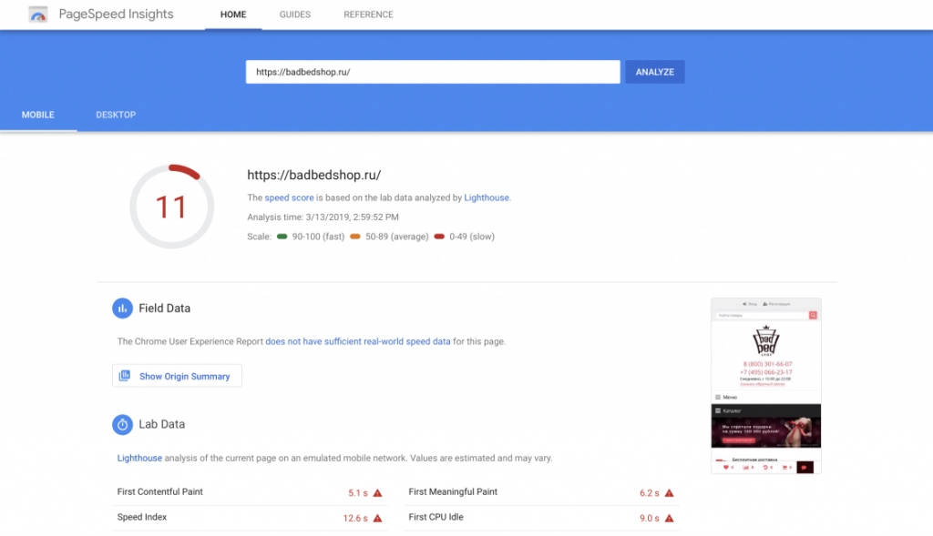Open the HOME tab
The height and width of the screenshot is (536, 933).
click(x=233, y=15)
